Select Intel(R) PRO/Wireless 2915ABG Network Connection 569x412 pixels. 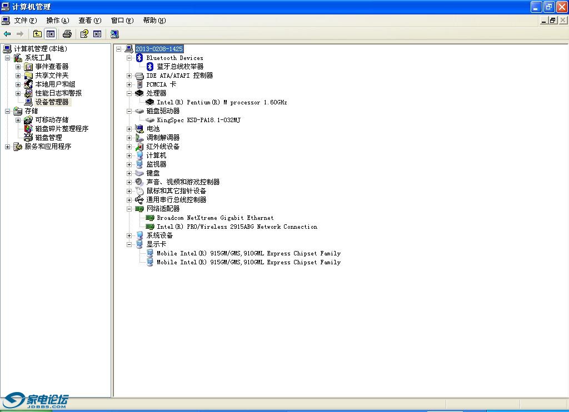pyautogui.click(x=237, y=227)
